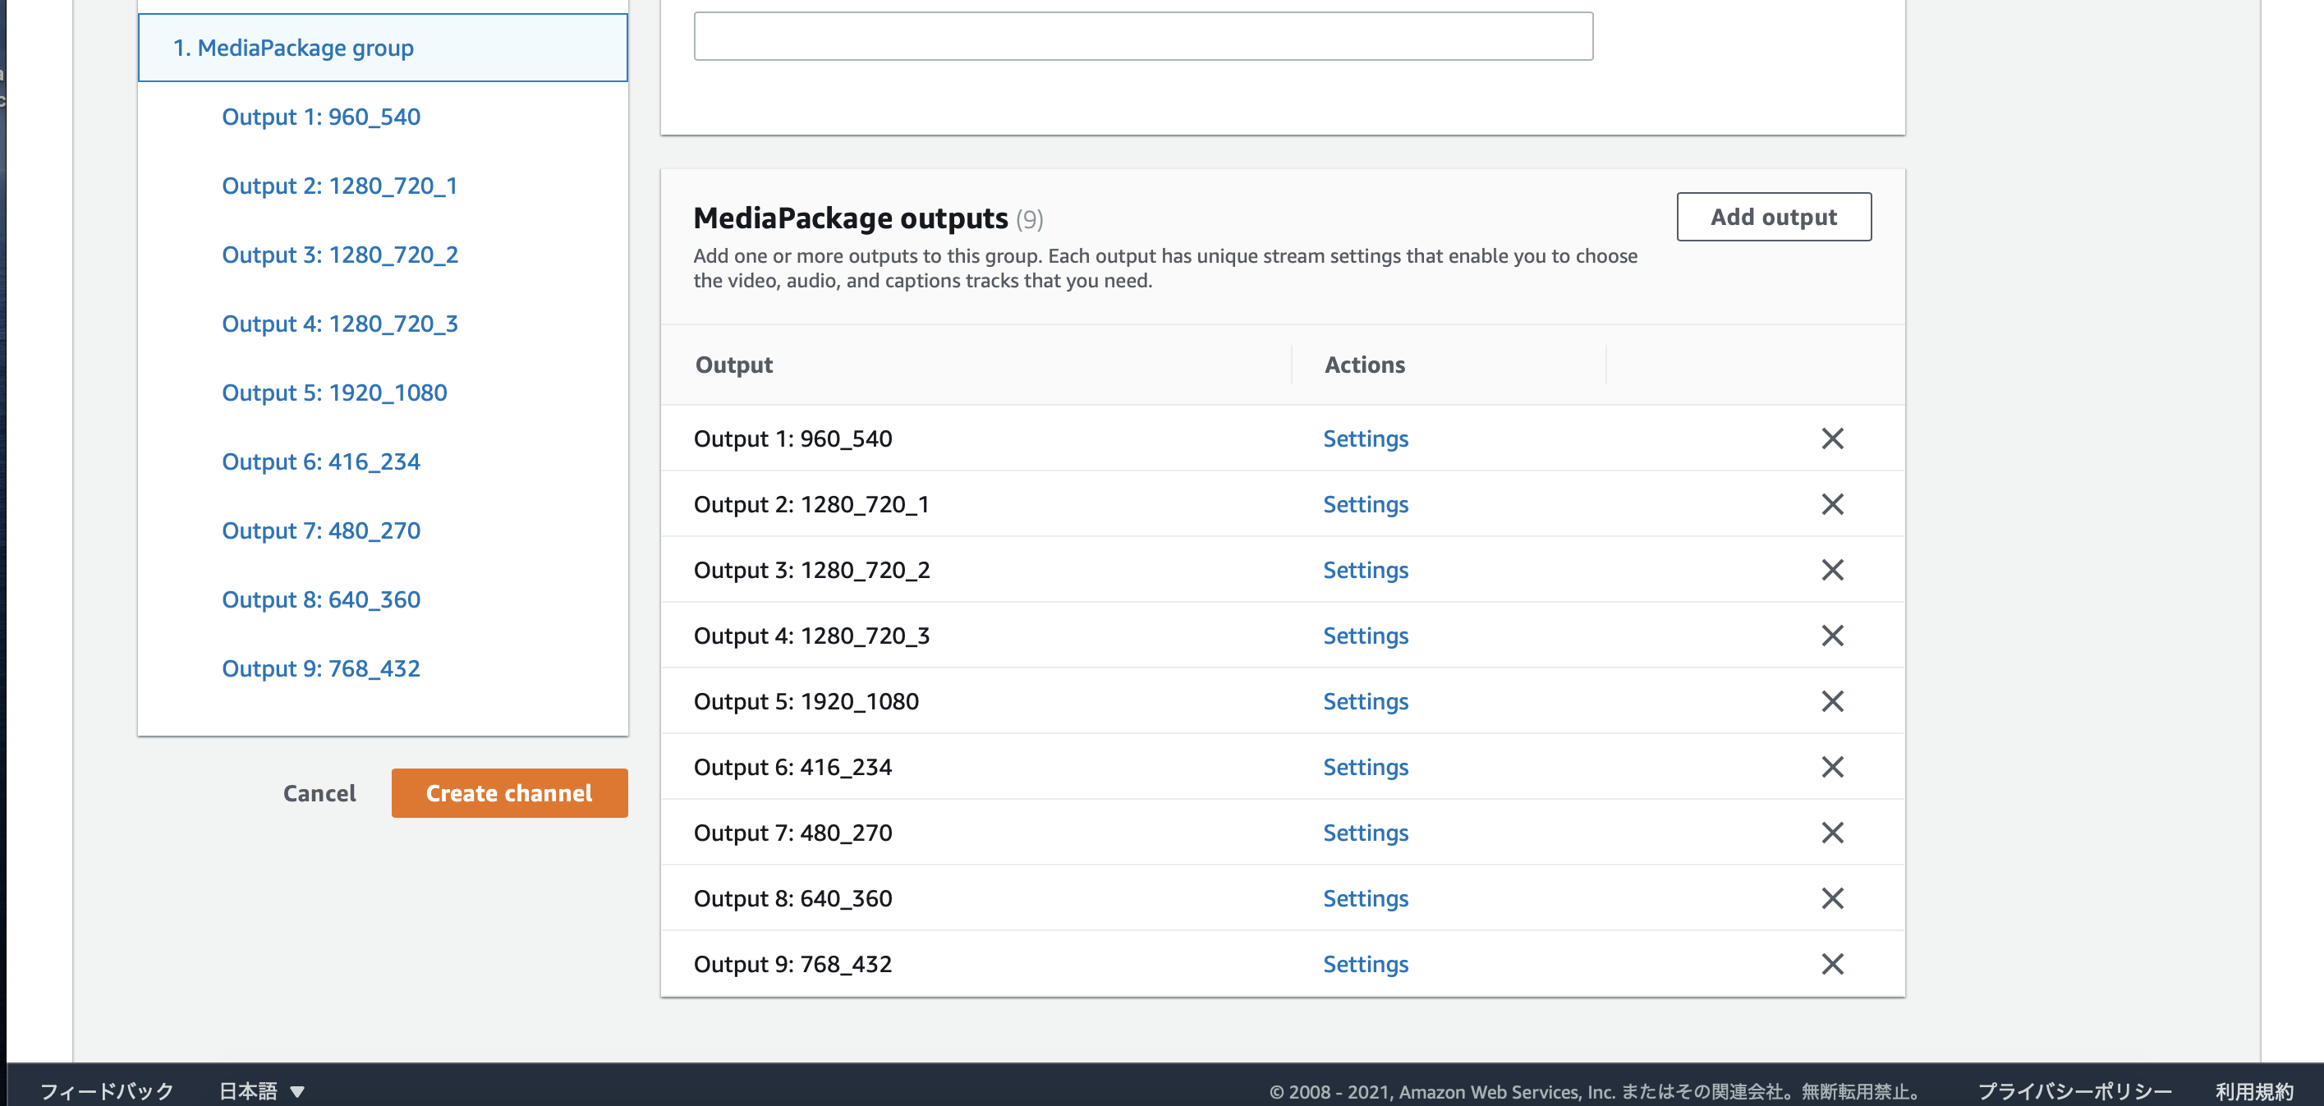Open Settings for Output 9: 768_432
This screenshot has width=2324, height=1106.
coord(1365,965)
